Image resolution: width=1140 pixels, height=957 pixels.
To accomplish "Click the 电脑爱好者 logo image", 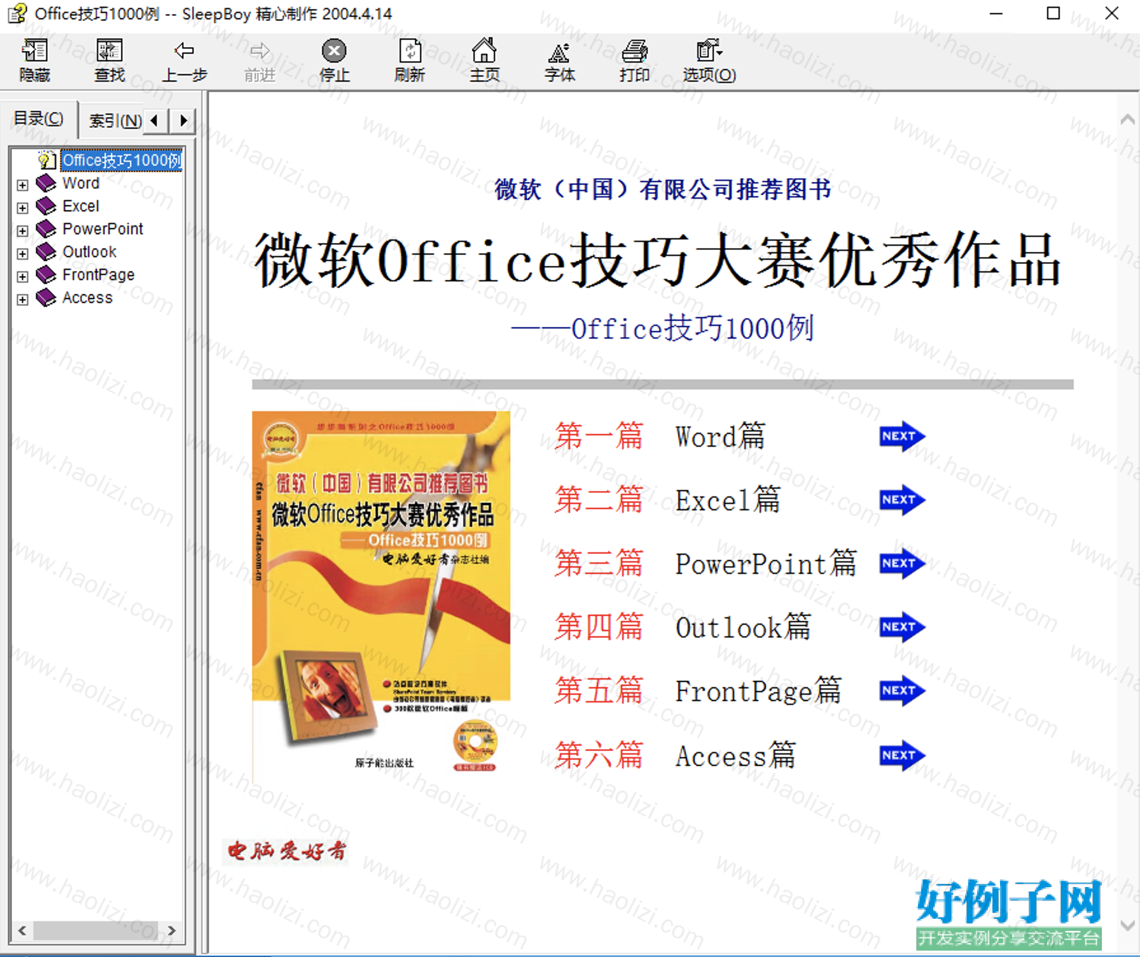I will click(x=286, y=851).
